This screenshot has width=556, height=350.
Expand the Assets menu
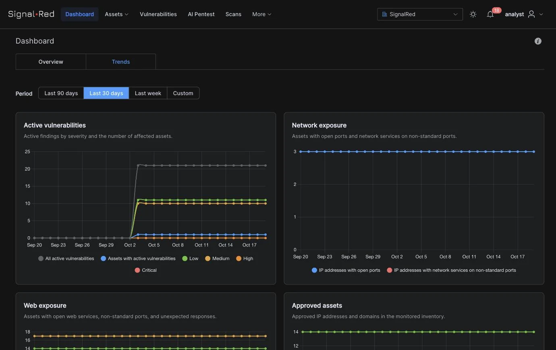click(x=116, y=14)
